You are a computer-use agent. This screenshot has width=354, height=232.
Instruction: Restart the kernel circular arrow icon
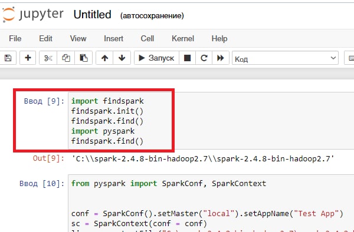(x=204, y=58)
